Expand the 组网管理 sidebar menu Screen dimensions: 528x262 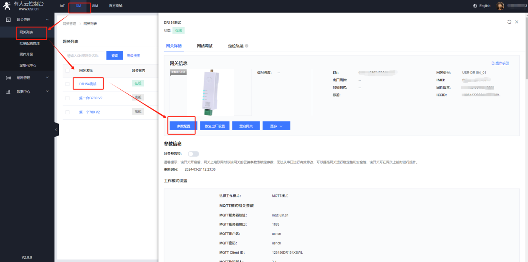click(x=47, y=78)
